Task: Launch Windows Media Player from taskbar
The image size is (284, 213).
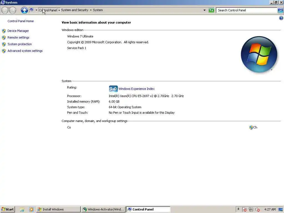Action: pos(31,210)
